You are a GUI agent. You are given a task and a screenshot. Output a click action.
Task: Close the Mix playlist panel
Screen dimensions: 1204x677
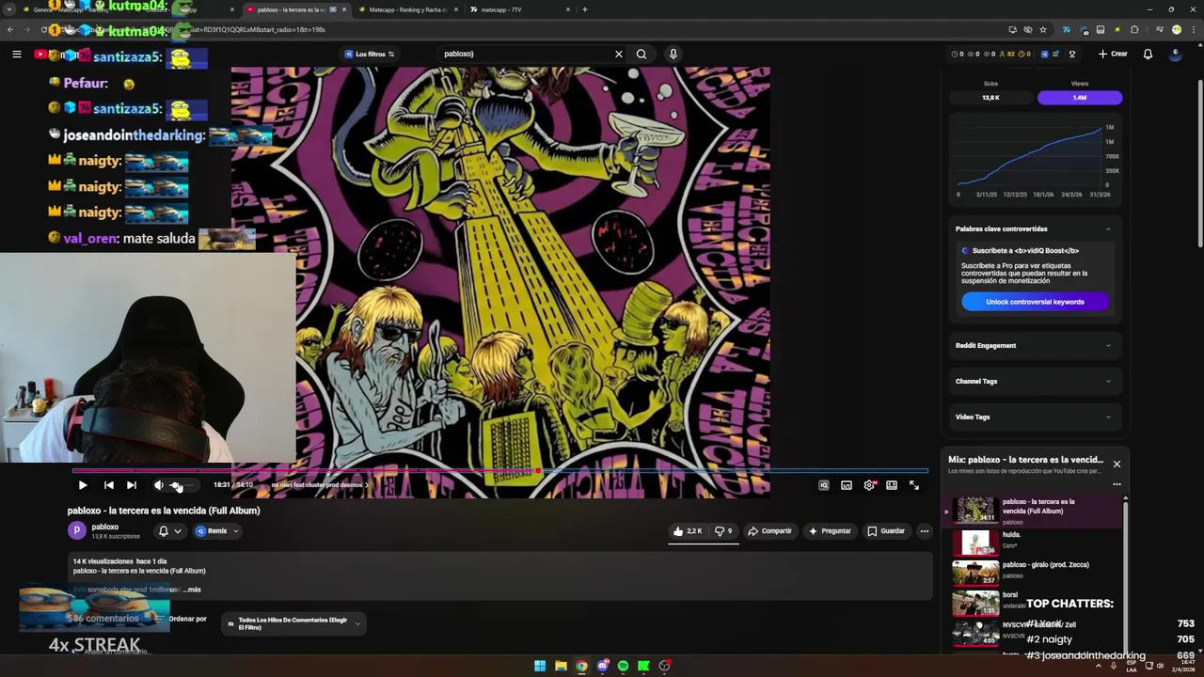point(1117,464)
